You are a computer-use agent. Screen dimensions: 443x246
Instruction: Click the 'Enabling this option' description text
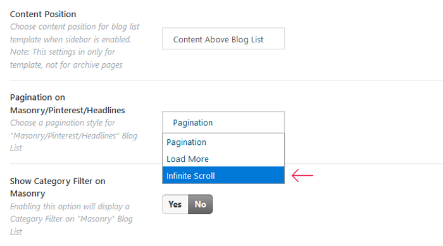pyautogui.click(x=72, y=219)
